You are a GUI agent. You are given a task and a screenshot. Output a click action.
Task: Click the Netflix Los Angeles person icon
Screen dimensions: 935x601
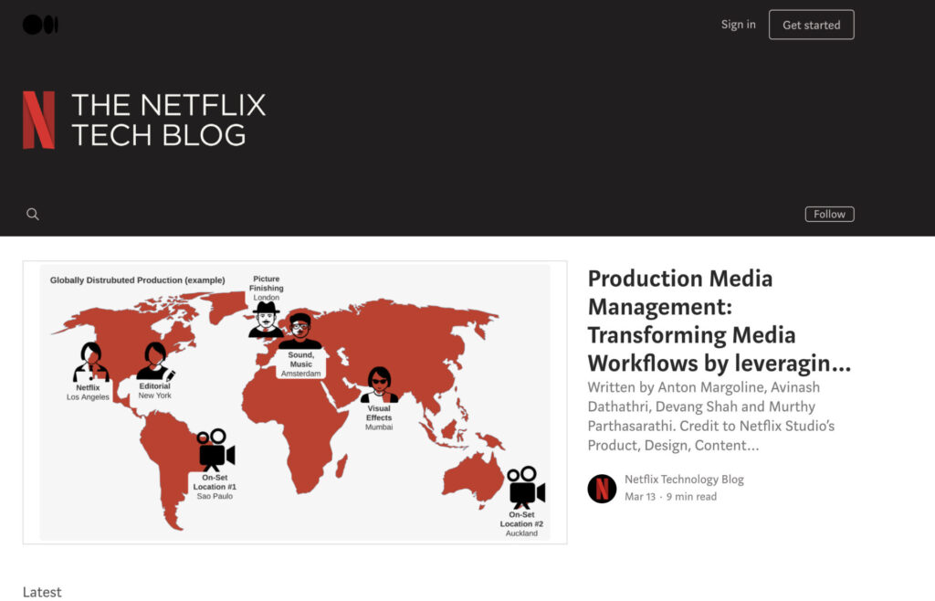click(90, 362)
